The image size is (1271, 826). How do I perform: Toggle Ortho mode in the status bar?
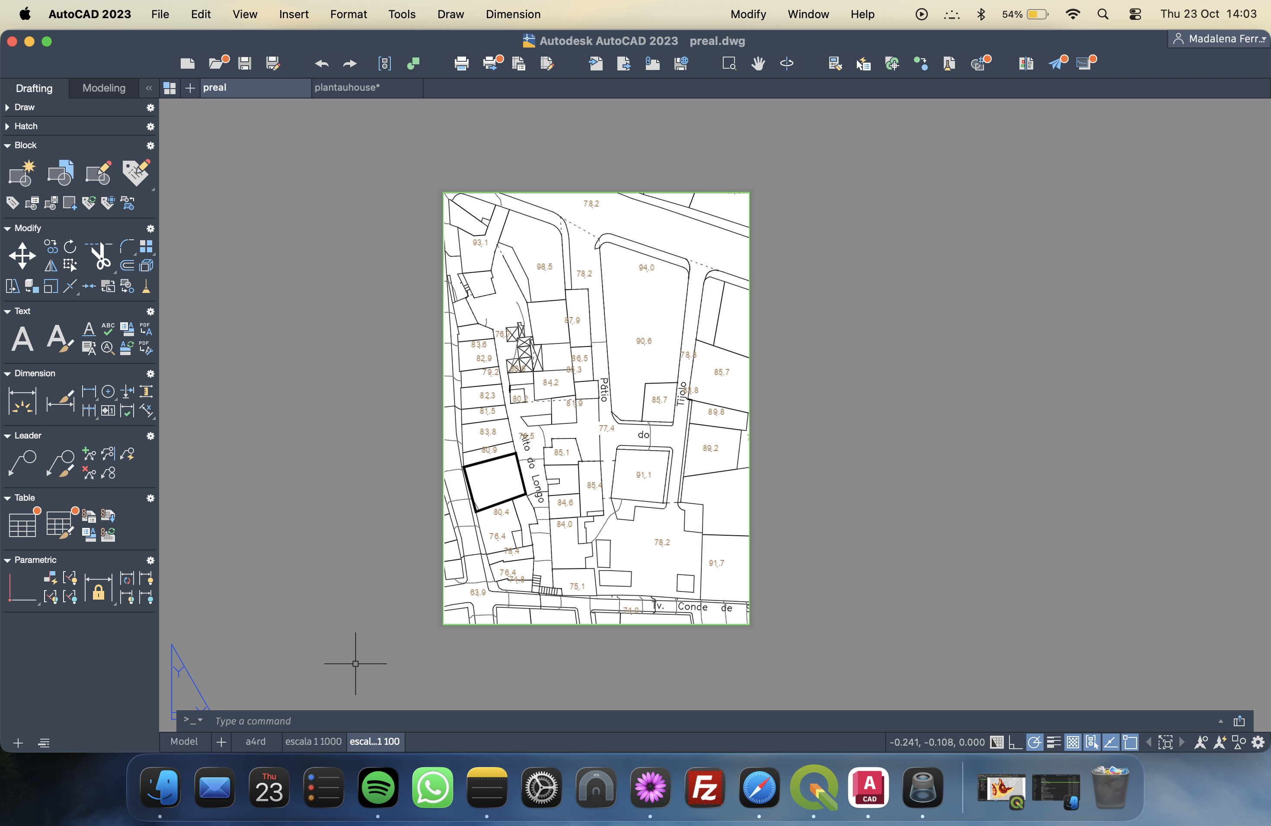pos(1015,742)
